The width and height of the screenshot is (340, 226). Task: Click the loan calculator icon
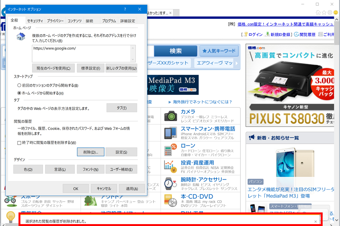[x=170, y=150]
